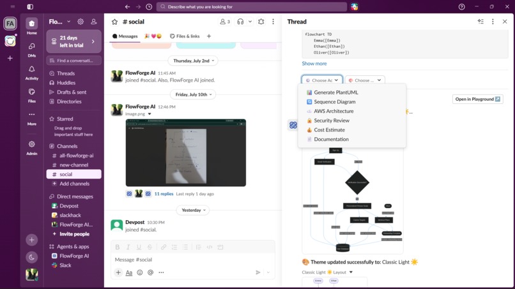
Task: Add a workspace with plus icon
Action: [x=10, y=59]
